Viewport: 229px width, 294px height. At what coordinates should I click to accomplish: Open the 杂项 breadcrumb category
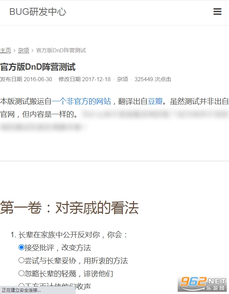pyautogui.click(x=24, y=50)
